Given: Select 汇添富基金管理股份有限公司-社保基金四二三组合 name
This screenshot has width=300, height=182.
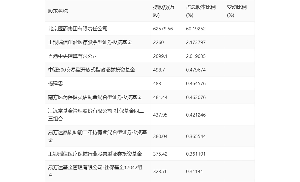Looking at the screenshot, I should 96,115.
